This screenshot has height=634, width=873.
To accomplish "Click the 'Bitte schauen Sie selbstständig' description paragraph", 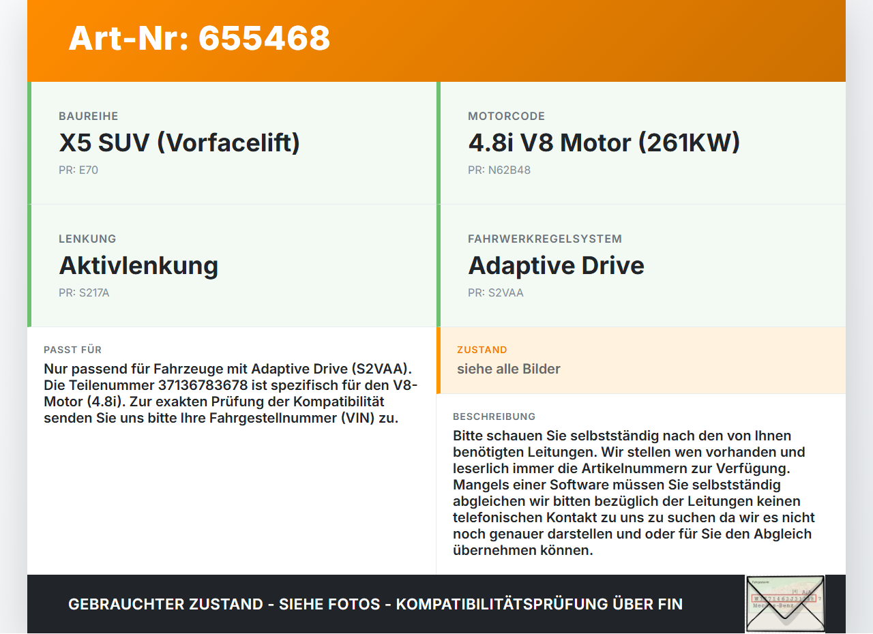I will (634, 493).
